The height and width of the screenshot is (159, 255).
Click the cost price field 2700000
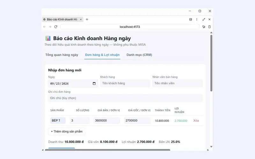click(137, 121)
